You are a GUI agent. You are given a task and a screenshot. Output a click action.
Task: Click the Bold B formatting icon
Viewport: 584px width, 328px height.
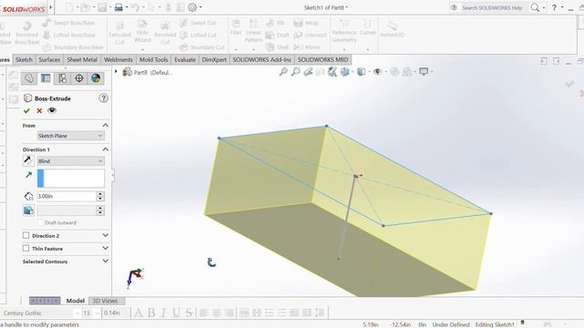pos(151,313)
